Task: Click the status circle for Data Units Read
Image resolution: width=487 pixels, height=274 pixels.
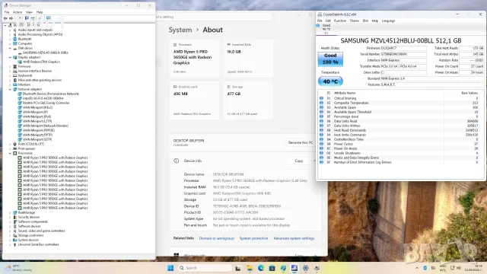Action: (321, 121)
